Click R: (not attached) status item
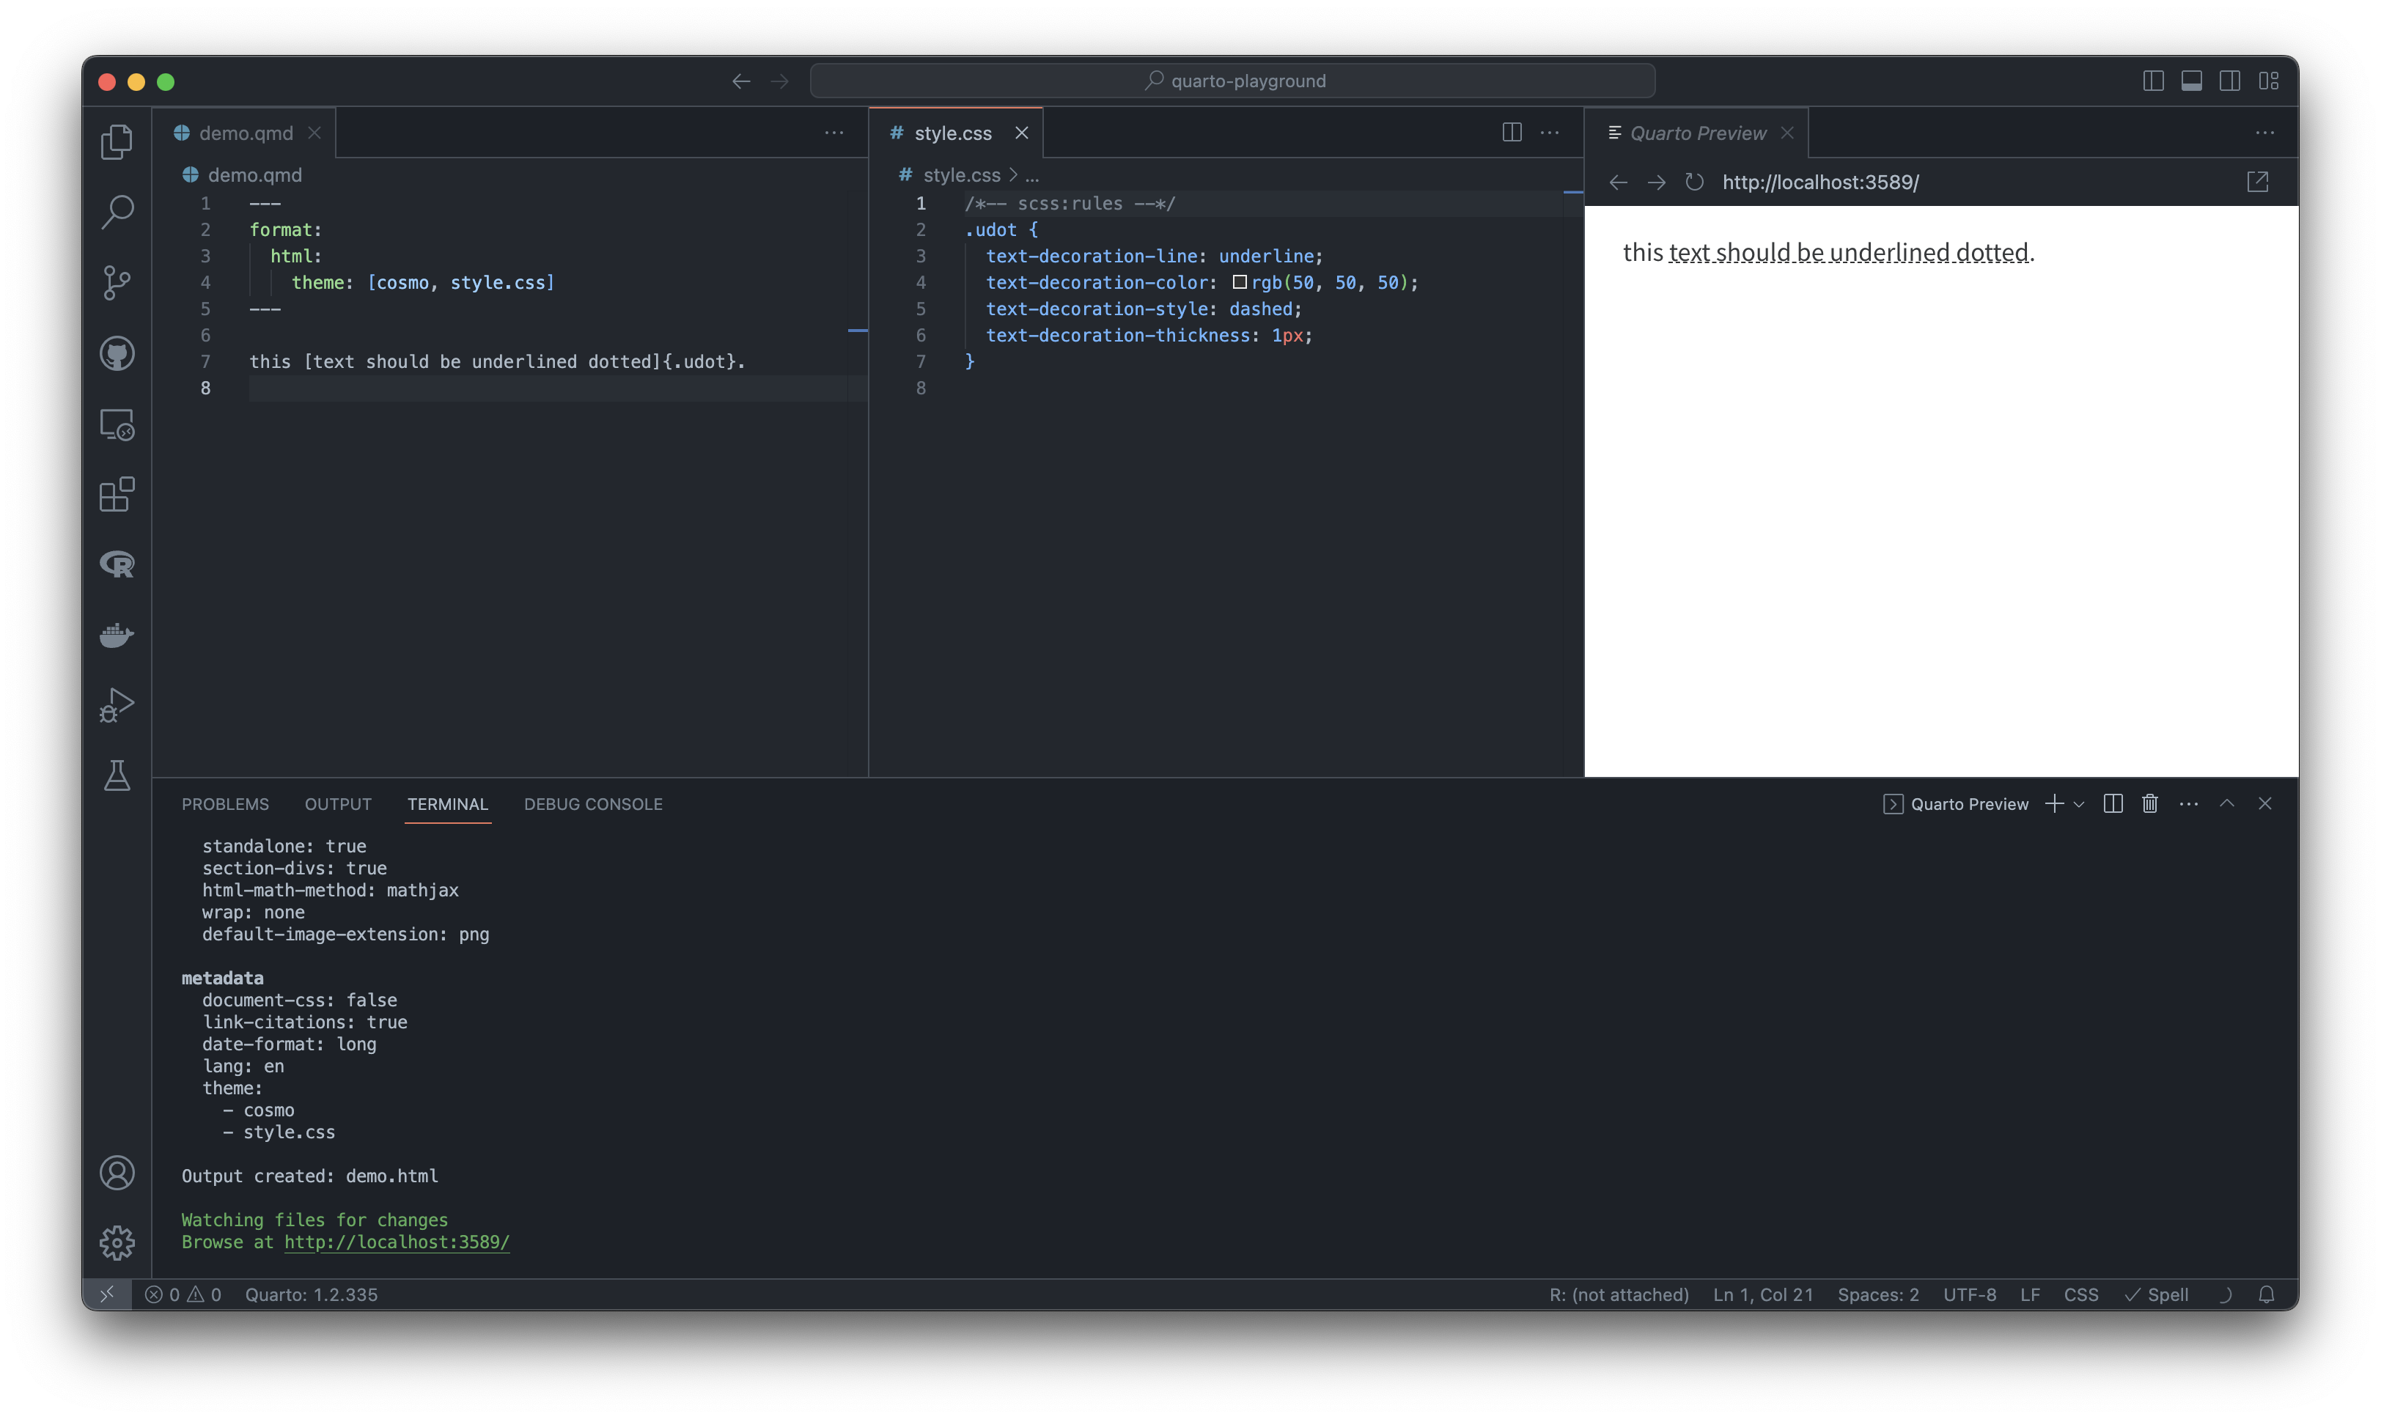 click(x=1619, y=1294)
